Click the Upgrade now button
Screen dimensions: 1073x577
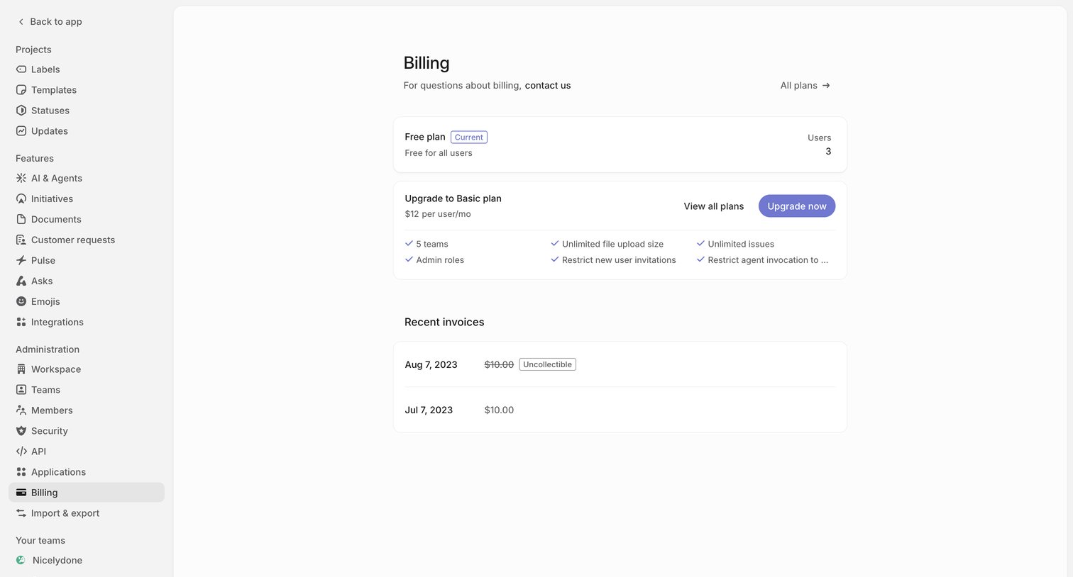[797, 206]
